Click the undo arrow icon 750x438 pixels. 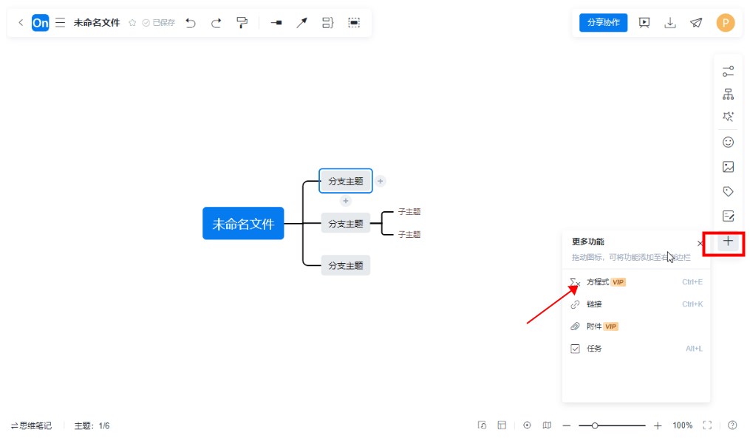point(191,23)
